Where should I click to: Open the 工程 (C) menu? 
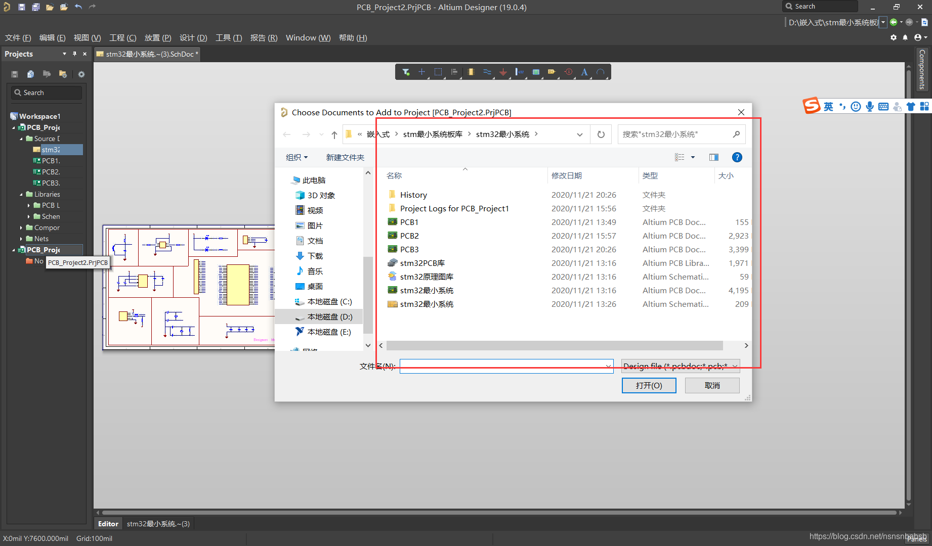point(123,38)
